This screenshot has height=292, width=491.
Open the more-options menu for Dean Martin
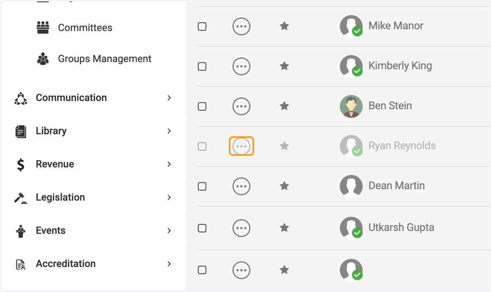(x=241, y=186)
